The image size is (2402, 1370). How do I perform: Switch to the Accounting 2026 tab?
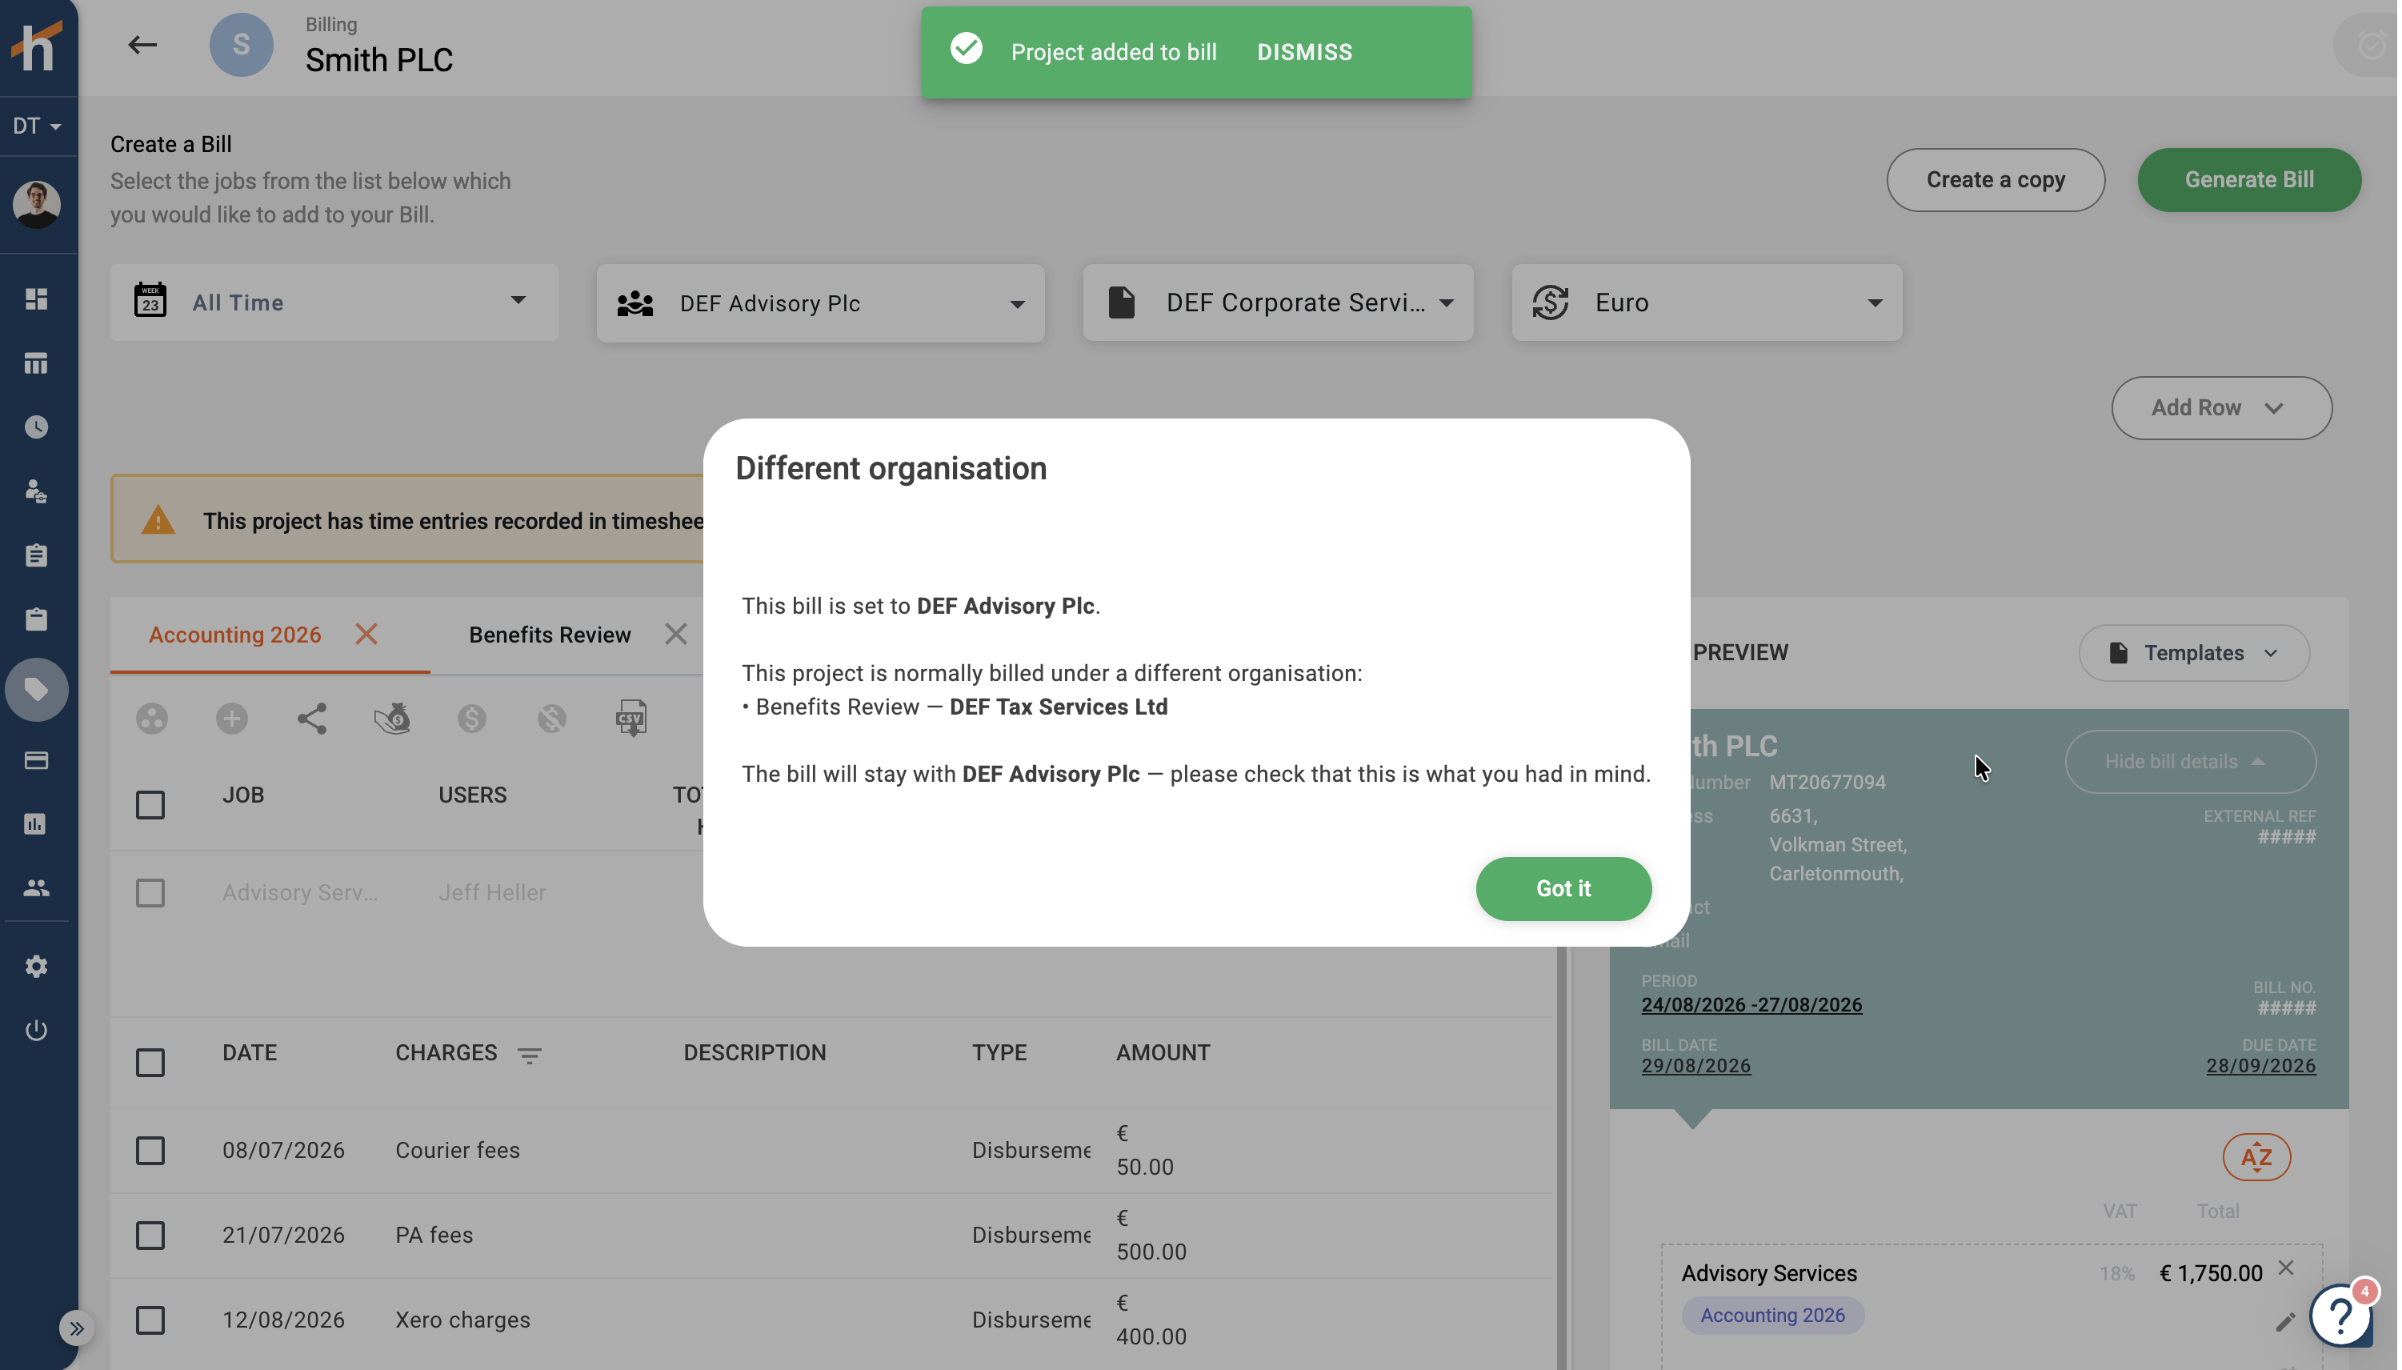235,635
